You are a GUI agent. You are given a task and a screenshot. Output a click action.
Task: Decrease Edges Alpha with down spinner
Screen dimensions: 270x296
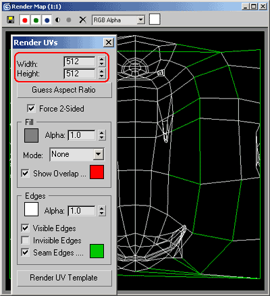102,214
